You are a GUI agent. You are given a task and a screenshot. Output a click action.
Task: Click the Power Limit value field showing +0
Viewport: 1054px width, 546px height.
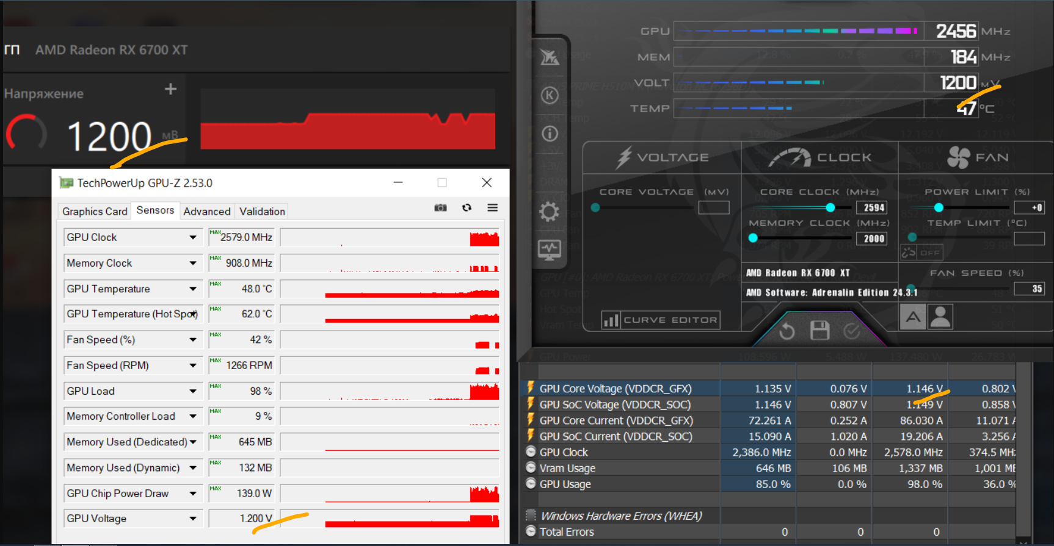(1030, 207)
